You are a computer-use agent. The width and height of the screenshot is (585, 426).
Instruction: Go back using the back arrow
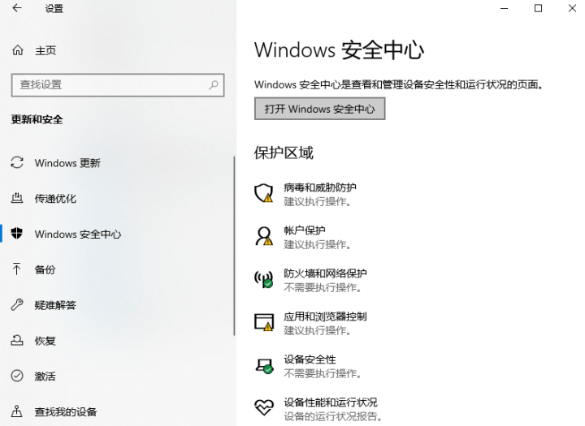pyautogui.click(x=18, y=9)
